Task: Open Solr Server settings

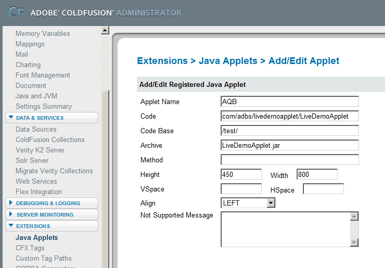Action: (32, 160)
